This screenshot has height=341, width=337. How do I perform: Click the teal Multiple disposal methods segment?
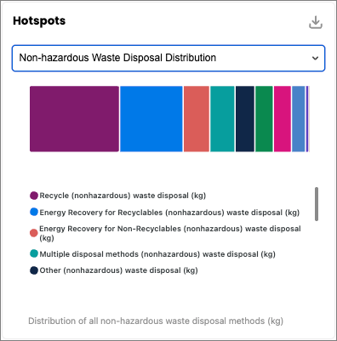tap(222, 119)
